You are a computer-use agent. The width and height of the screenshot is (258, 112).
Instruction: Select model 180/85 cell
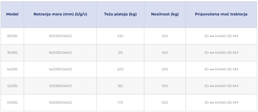[12, 36]
